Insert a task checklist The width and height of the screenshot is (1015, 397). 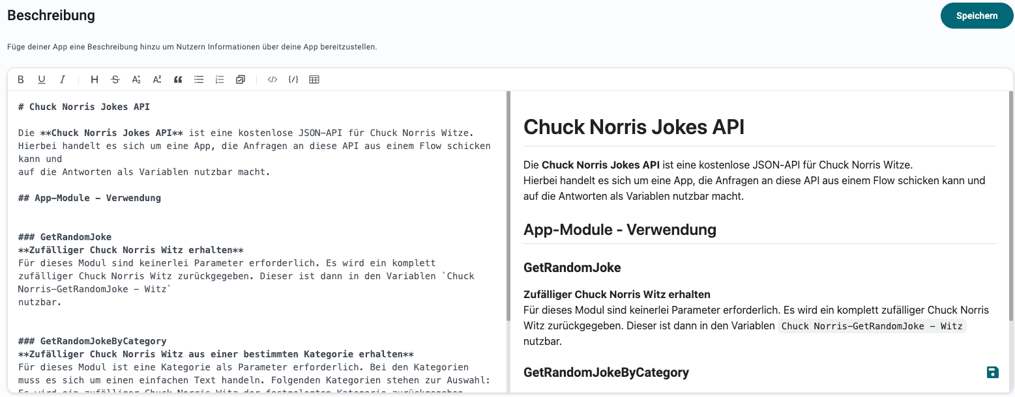pos(241,79)
